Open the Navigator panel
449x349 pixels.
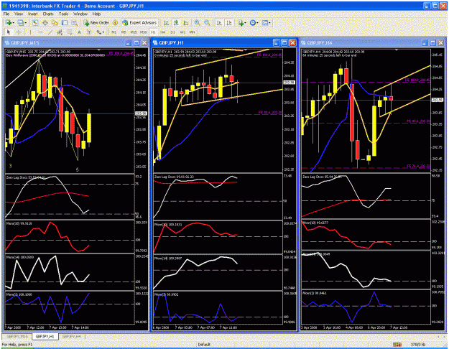(55, 22)
